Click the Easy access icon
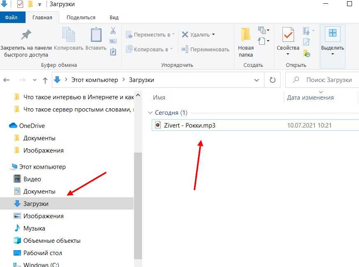The image size is (359, 267). (262, 41)
